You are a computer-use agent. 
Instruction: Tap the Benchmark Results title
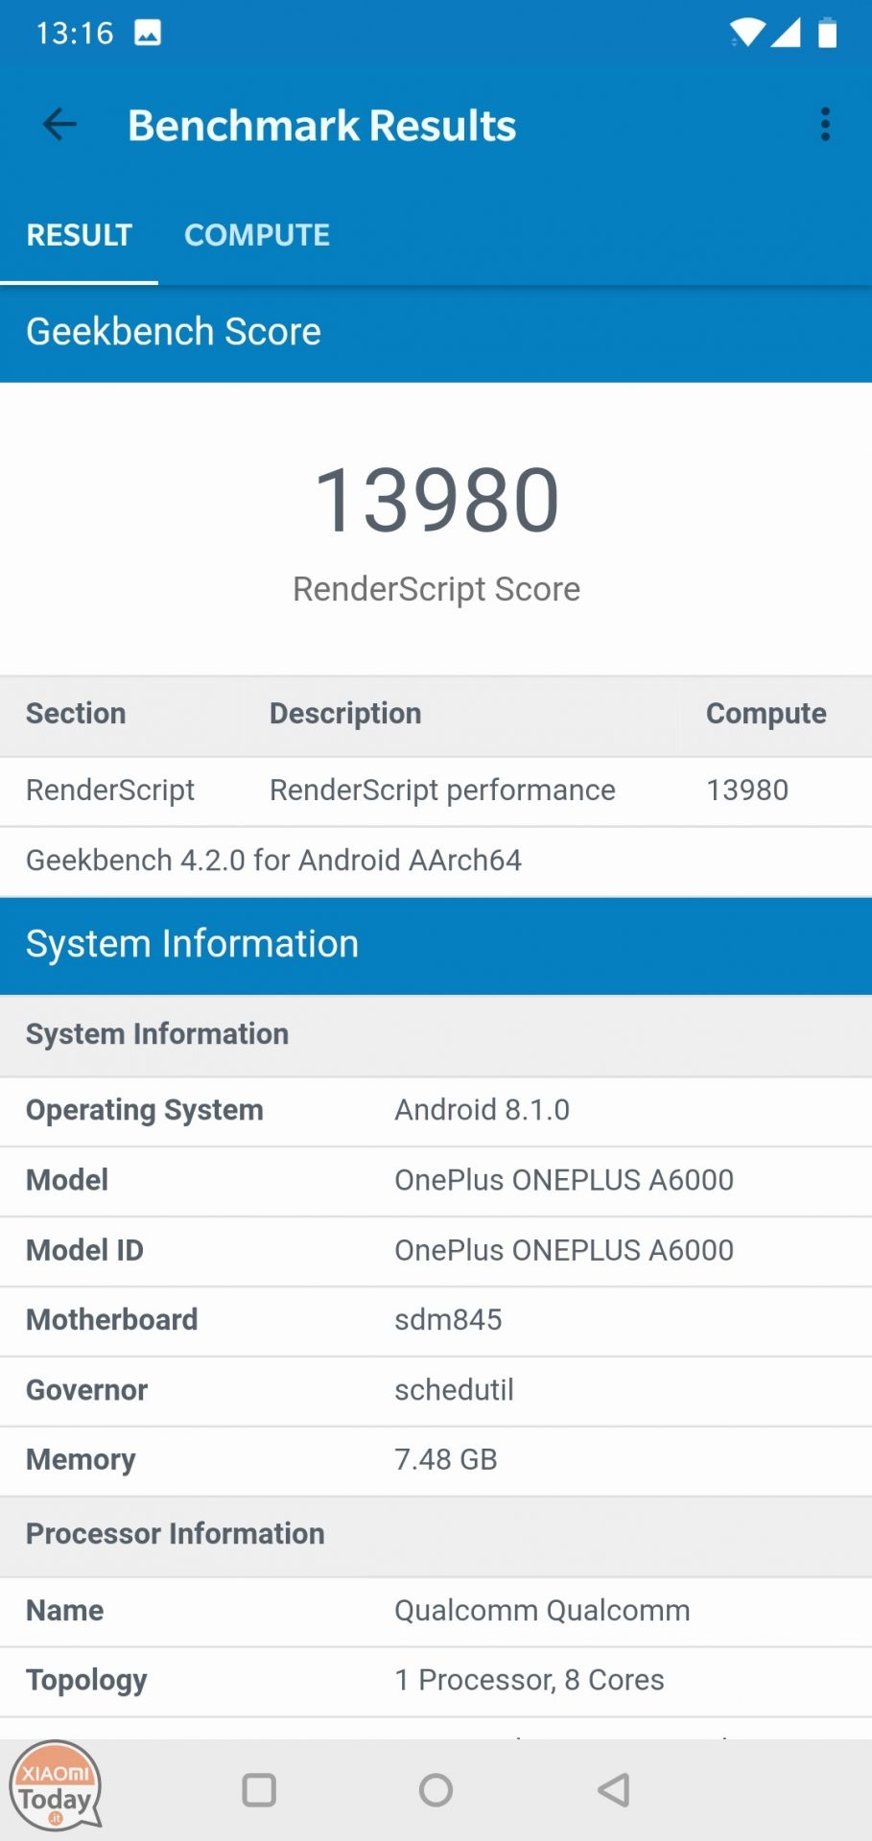pyautogui.click(x=322, y=126)
